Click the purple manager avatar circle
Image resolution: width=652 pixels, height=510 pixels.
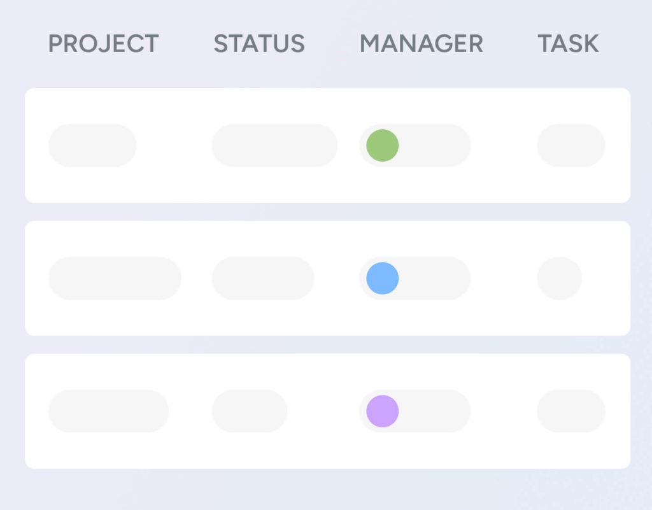coord(383,411)
